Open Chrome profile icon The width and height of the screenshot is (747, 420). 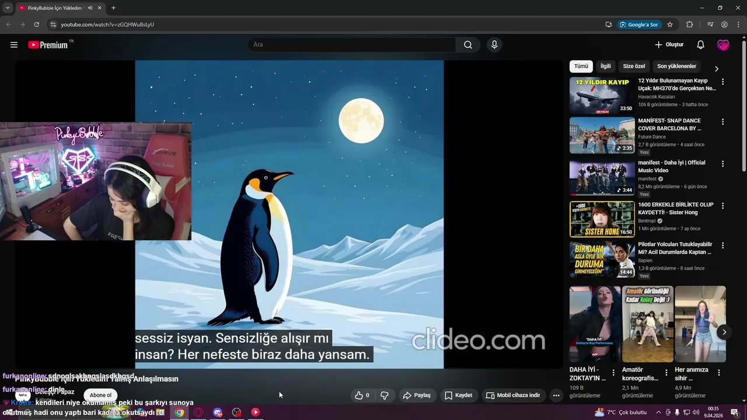(724, 24)
